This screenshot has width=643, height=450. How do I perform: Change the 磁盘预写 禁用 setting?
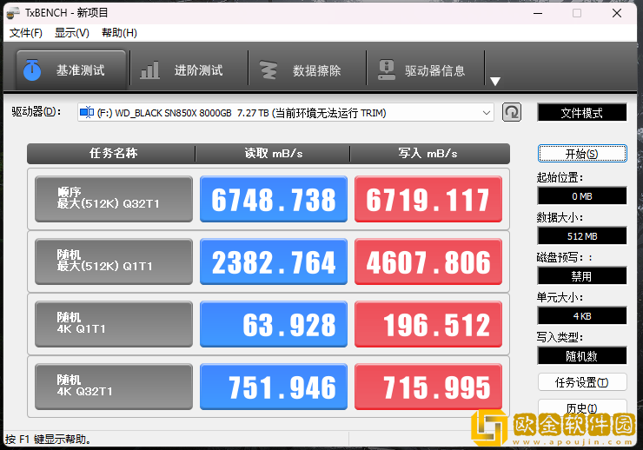pos(582,275)
